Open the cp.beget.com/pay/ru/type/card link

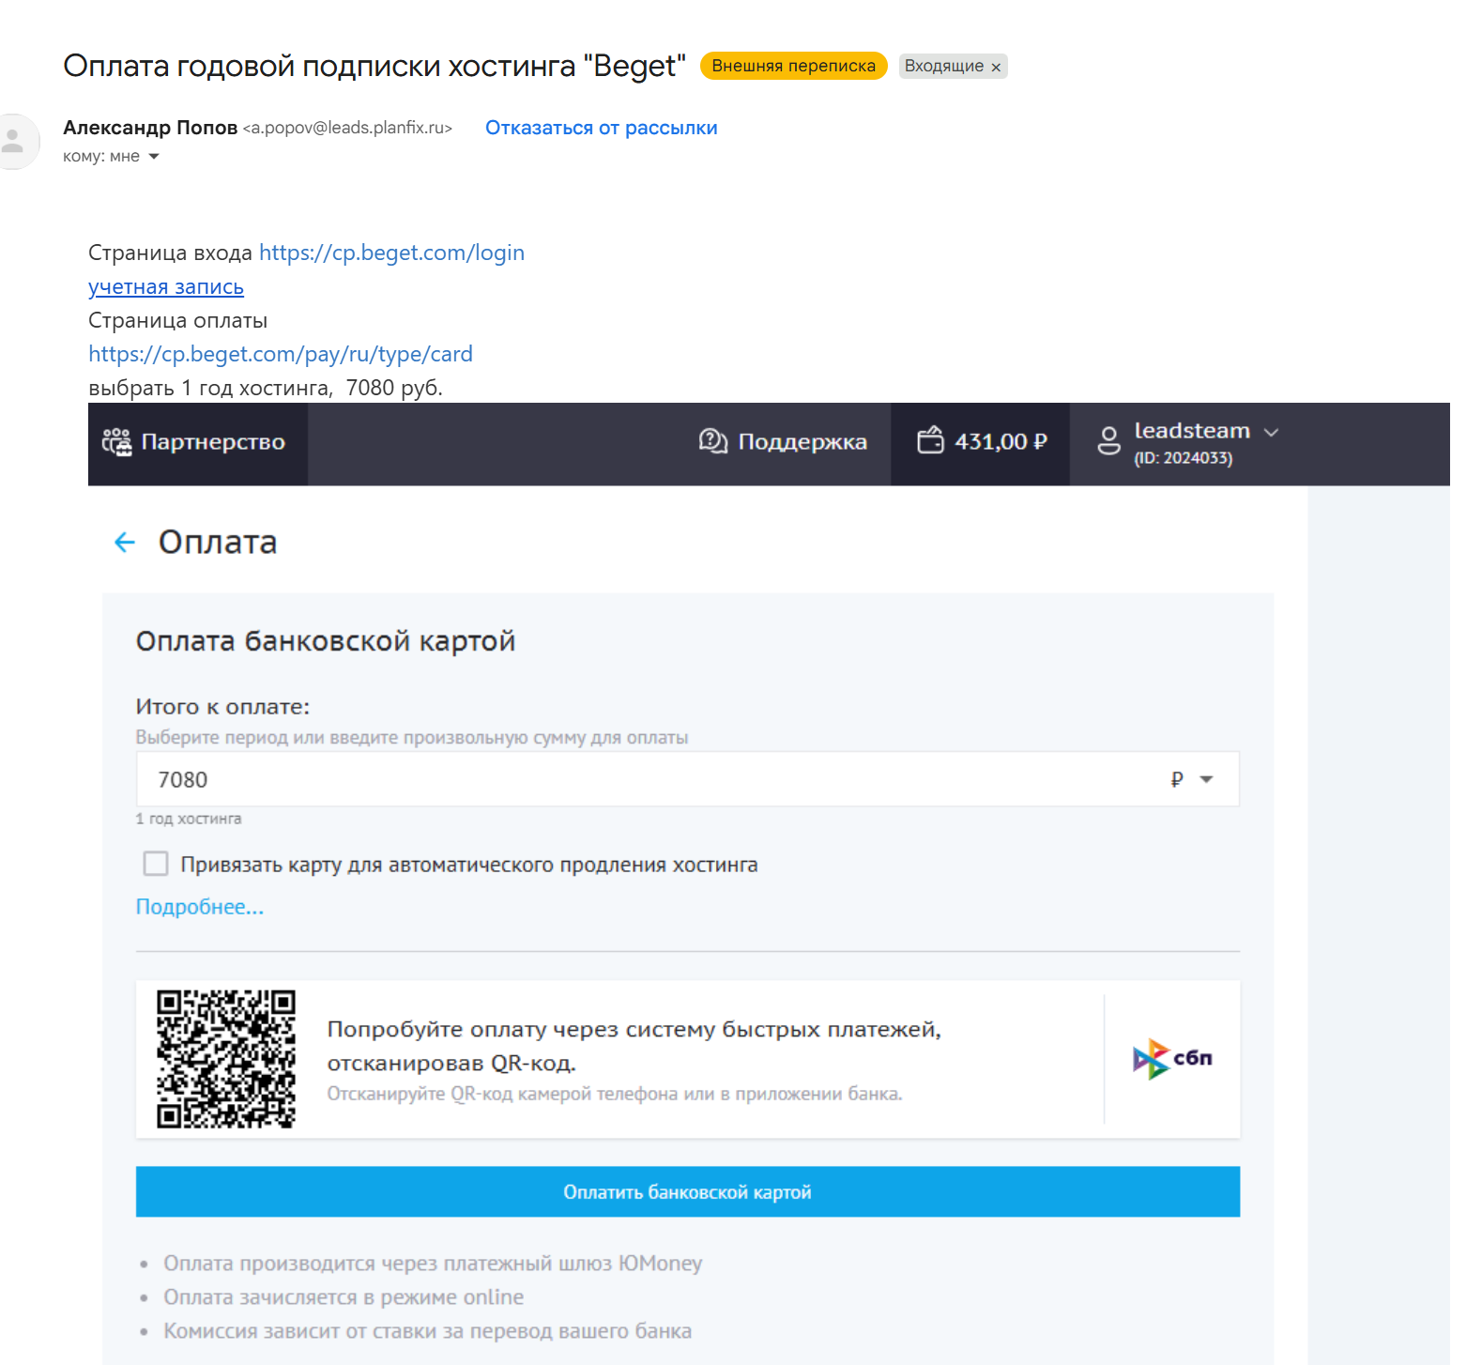[x=281, y=354]
